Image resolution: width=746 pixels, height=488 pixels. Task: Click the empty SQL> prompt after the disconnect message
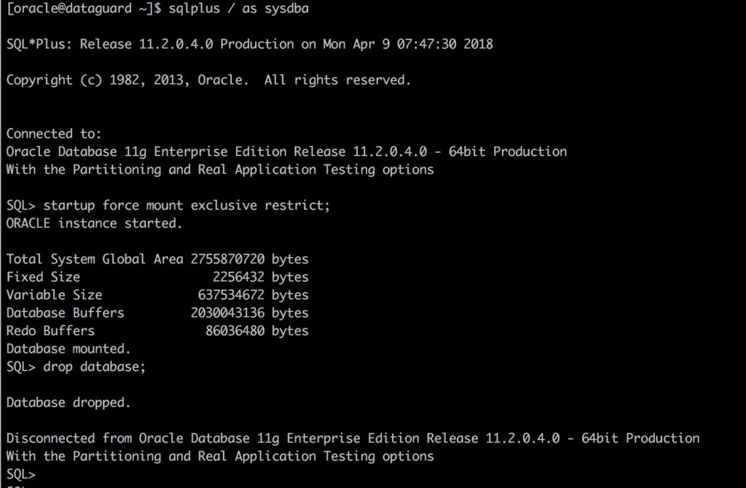coord(20,474)
